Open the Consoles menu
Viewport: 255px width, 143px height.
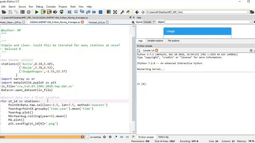coord(51,7)
